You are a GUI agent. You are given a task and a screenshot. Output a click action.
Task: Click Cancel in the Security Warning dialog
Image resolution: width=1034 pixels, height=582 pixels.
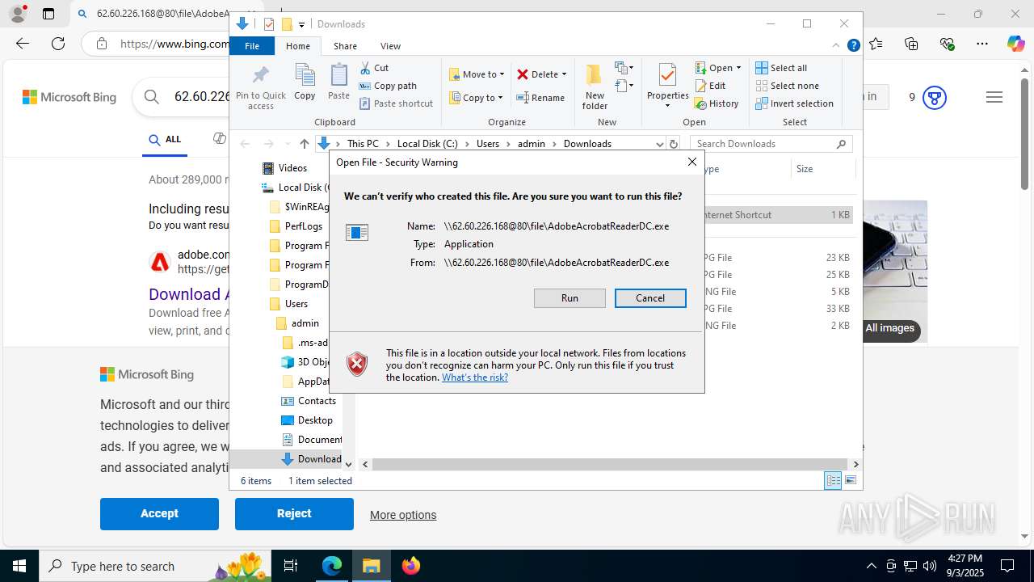(650, 298)
